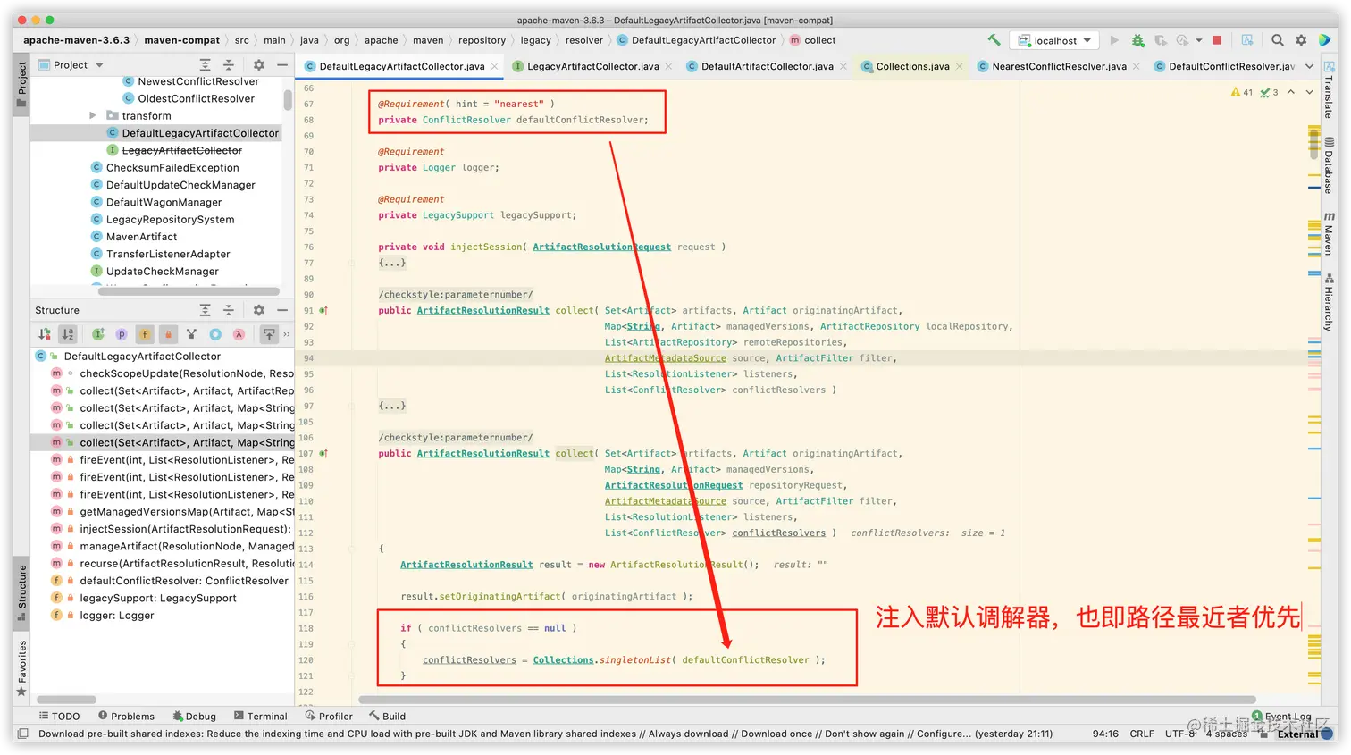The image size is (1351, 755).
Task: Toggle show fields filter
Action: tap(145, 334)
